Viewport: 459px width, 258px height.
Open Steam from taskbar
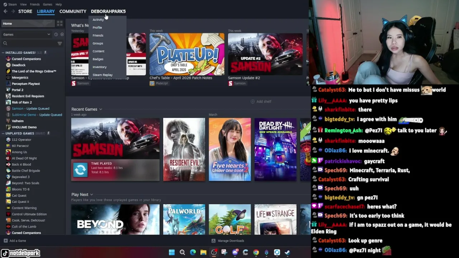tap(287, 253)
